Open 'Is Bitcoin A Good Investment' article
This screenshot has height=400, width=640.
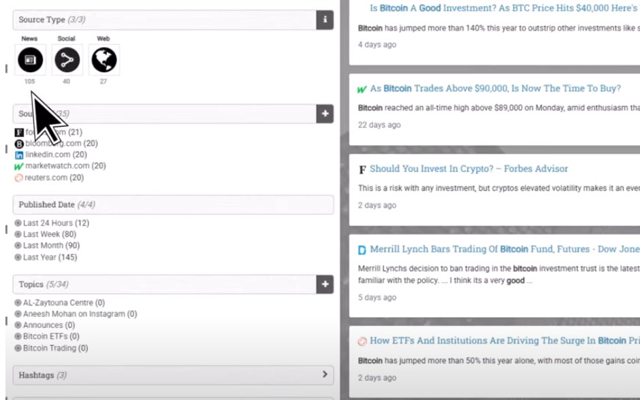point(505,8)
